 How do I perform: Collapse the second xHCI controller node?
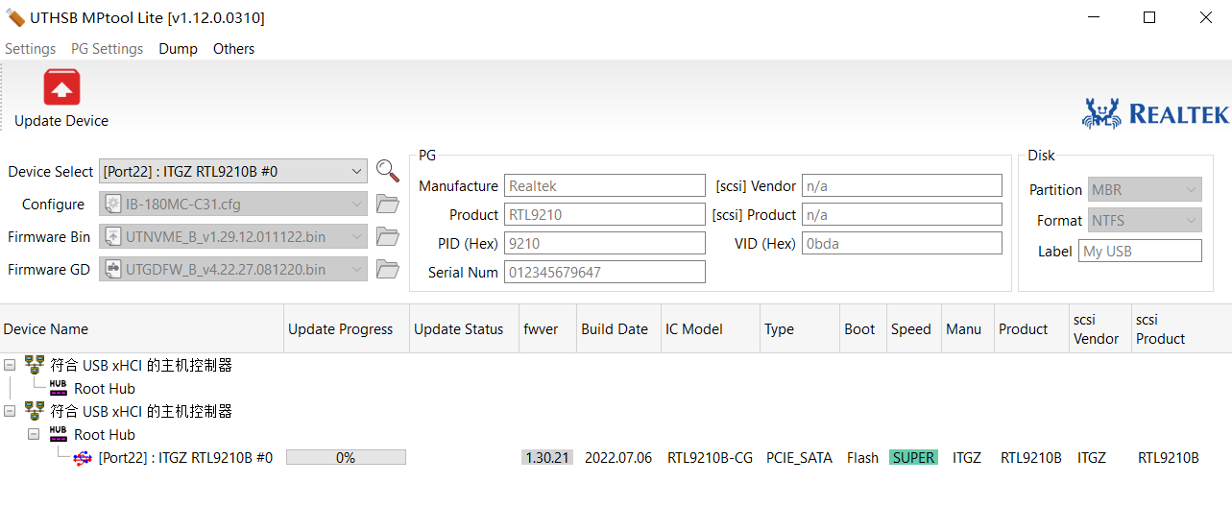pos(9,411)
